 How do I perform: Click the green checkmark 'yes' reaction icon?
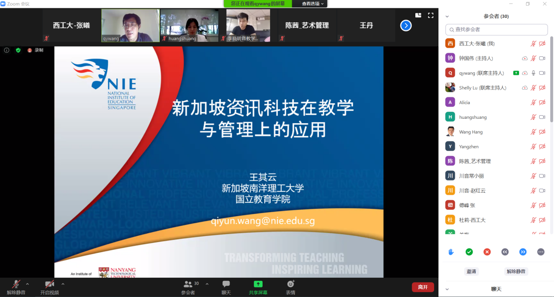(x=469, y=252)
